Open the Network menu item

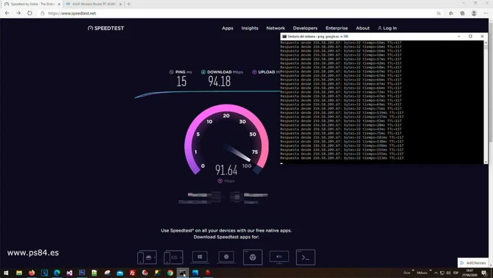(275, 28)
